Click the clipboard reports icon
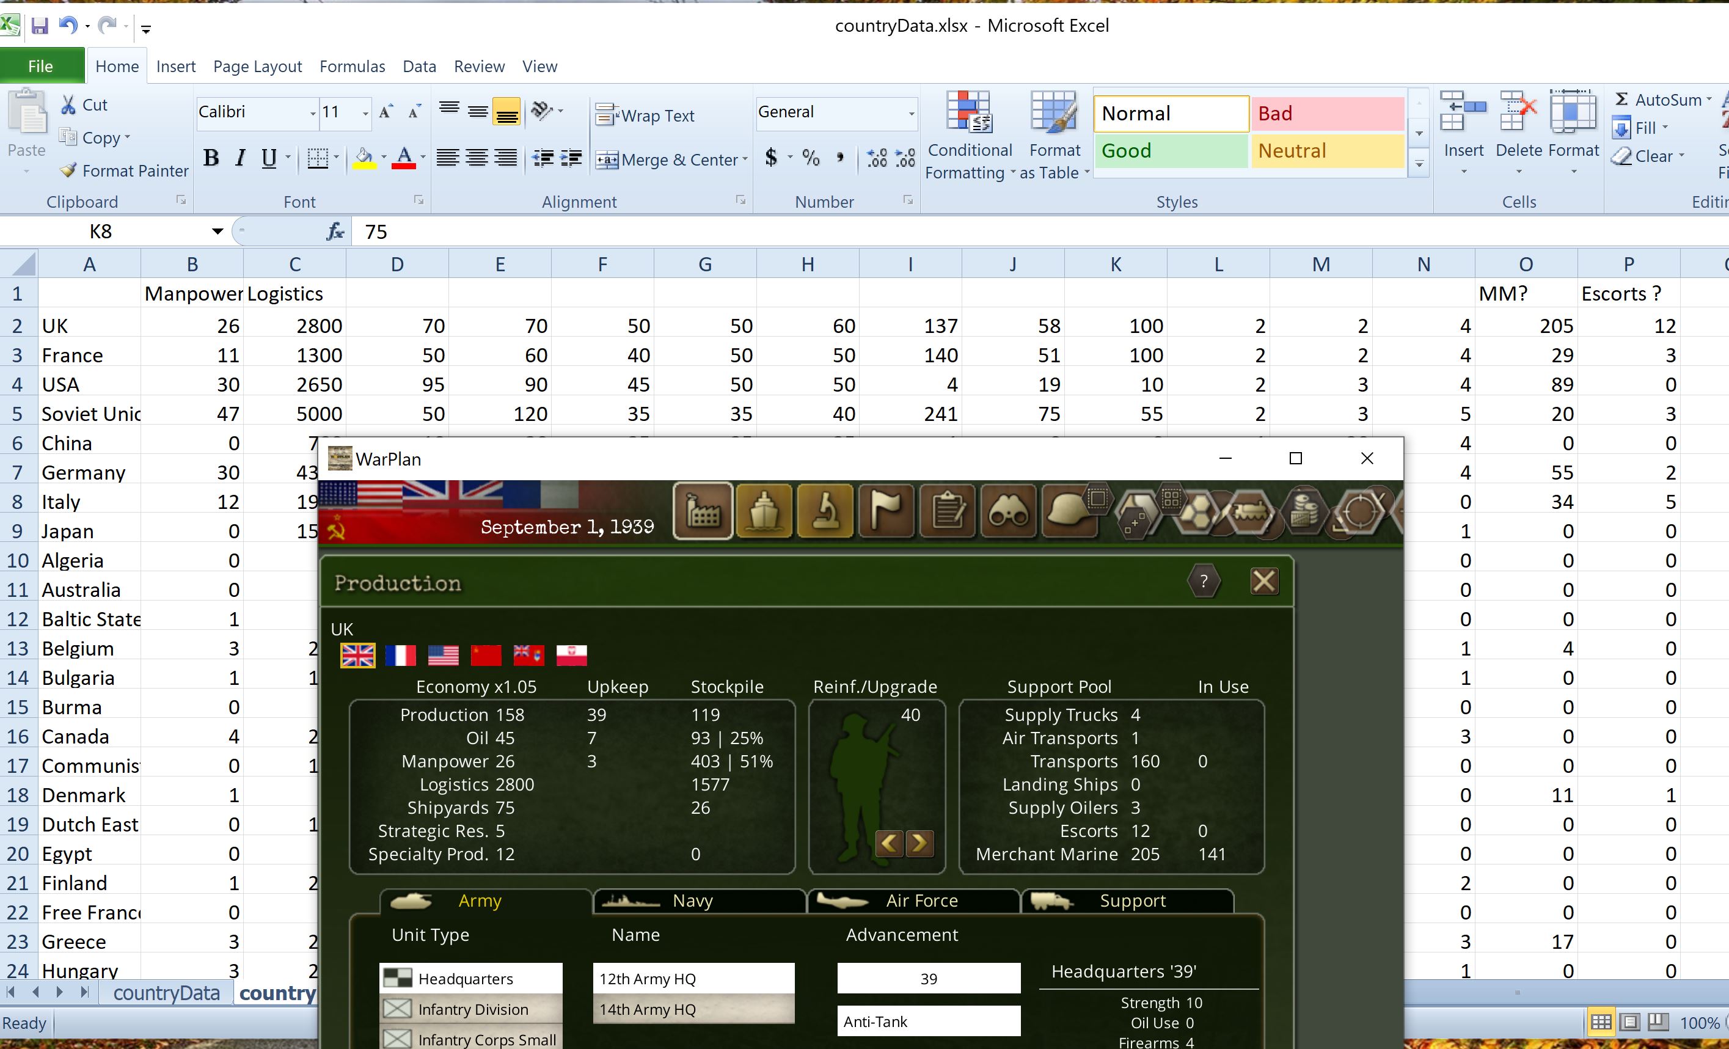This screenshot has height=1049, width=1729. point(946,511)
